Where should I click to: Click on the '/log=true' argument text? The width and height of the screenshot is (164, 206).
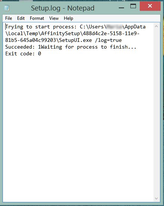(108, 40)
